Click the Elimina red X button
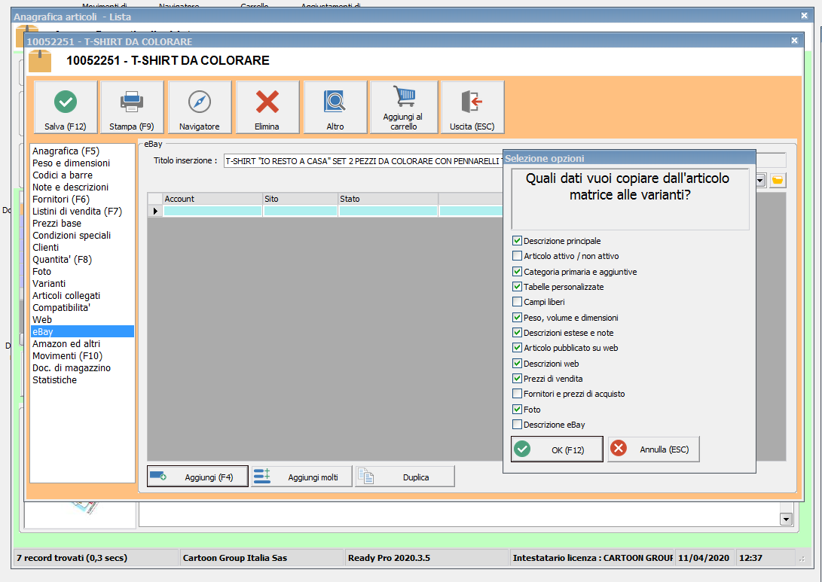 click(267, 107)
